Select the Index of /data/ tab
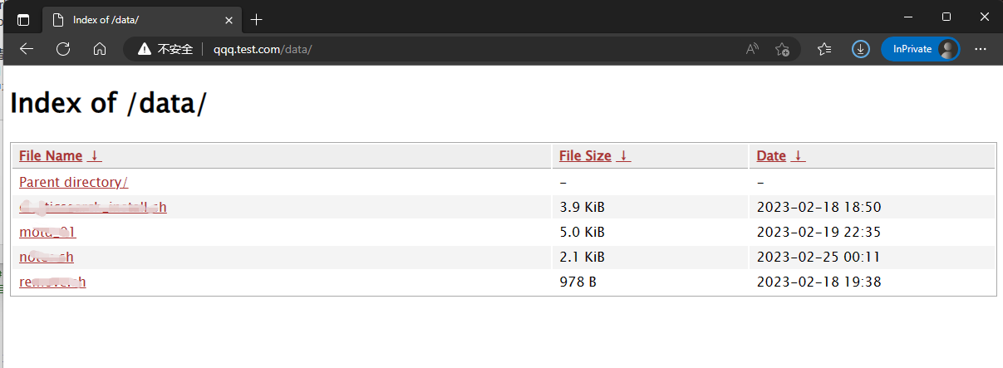 point(141,19)
